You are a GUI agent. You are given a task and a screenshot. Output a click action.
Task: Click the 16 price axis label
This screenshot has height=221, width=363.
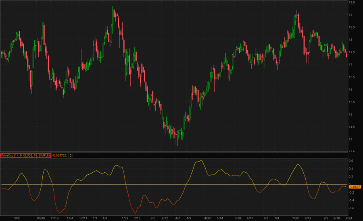click(351, 89)
